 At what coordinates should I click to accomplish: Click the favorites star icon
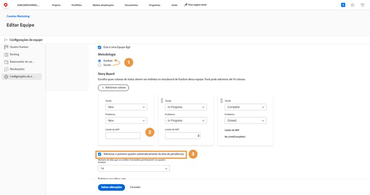(353, 5)
